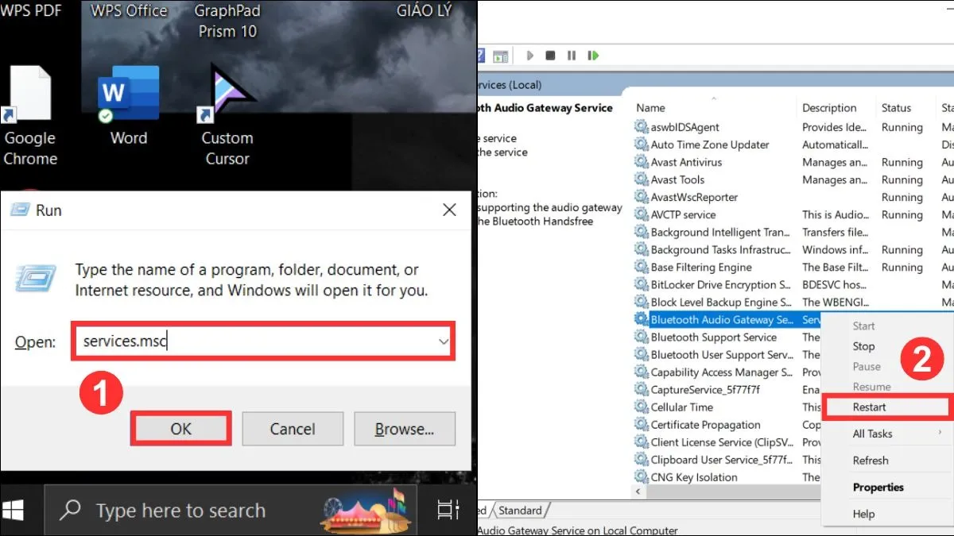Click the Stop Service square icon
This screenshot has height=536, width=954.
550,56
